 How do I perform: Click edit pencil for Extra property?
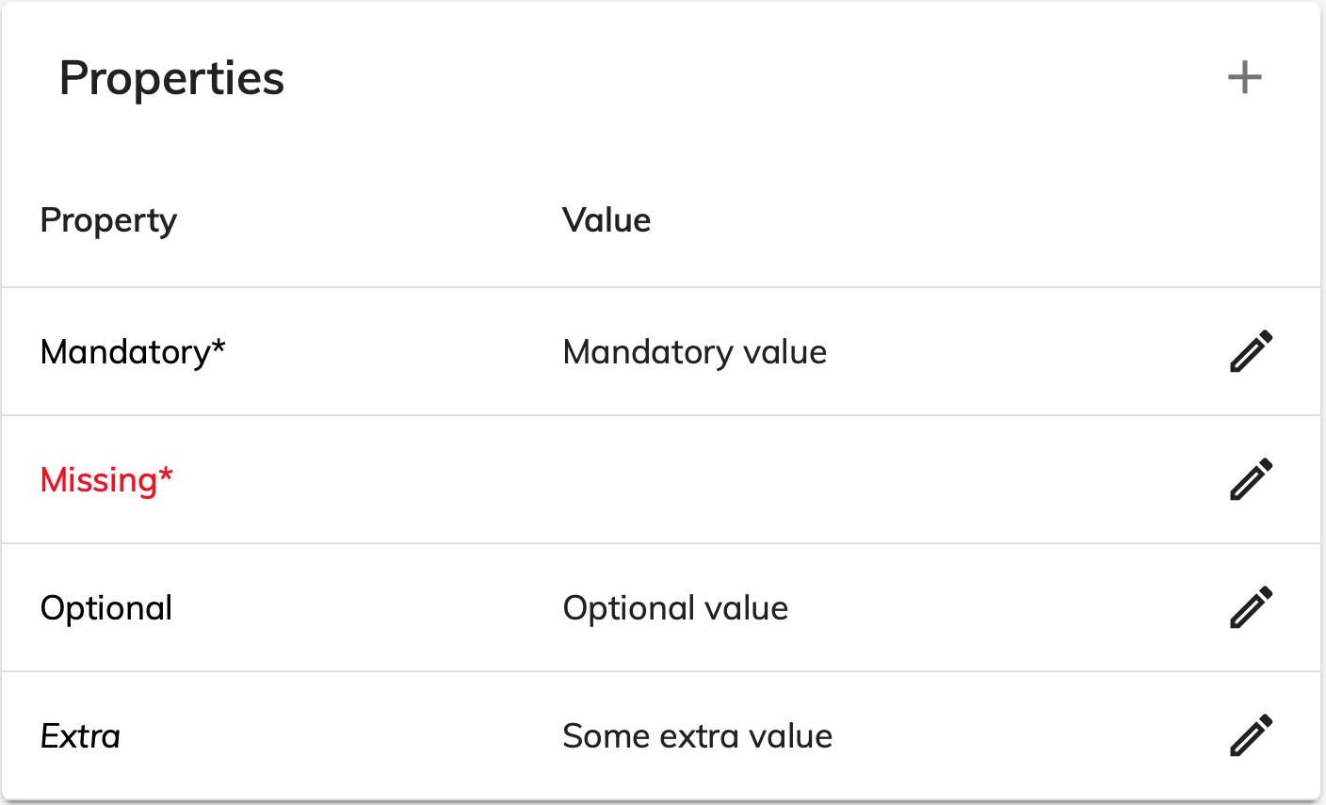(x=1251, y=735)
